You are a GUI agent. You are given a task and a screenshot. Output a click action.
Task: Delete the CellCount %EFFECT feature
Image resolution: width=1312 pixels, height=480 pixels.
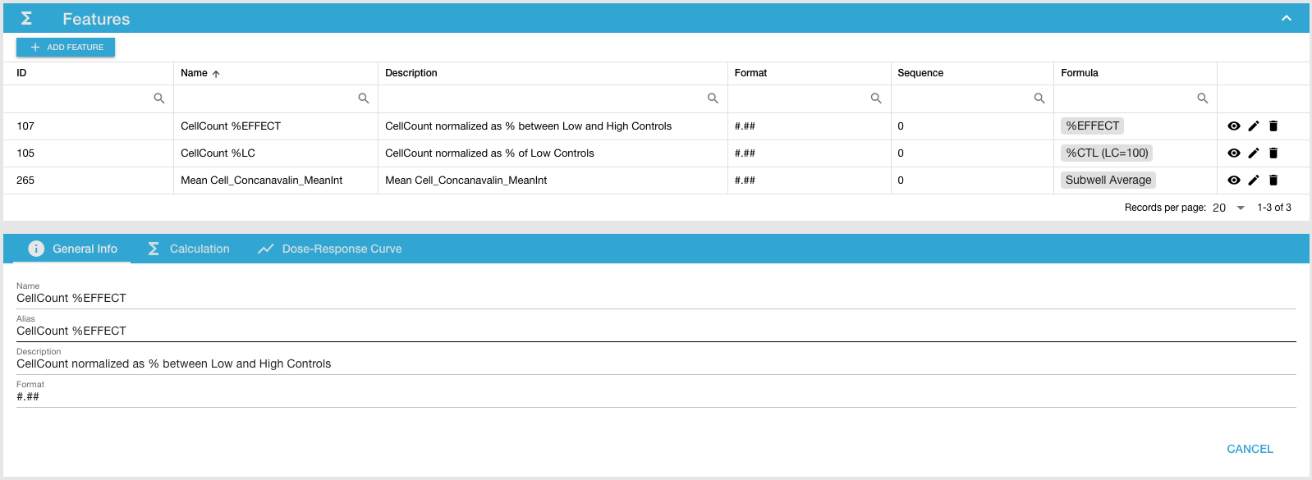pos(1273,126)
